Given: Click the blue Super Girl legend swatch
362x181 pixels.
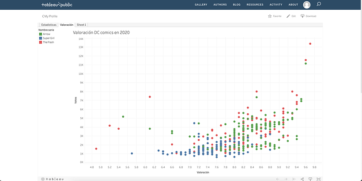Looking at the screenshot, I should [x=40, y=38].
